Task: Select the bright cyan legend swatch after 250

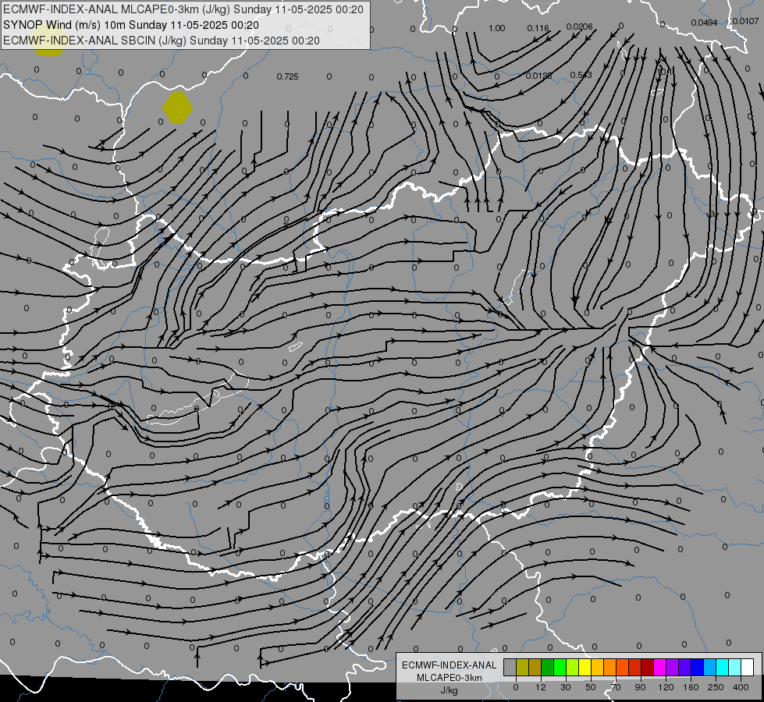Action: pyautogui.click(x=723, y=667)
